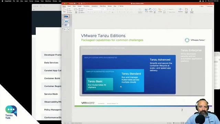Click the Reset slide button
Viewport: 220px width, 124px height.
[x=81, y=11]
